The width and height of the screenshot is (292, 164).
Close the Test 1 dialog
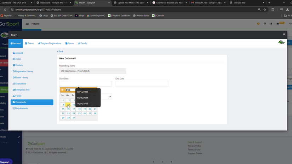pyautogui.click(x=284, y=34)
